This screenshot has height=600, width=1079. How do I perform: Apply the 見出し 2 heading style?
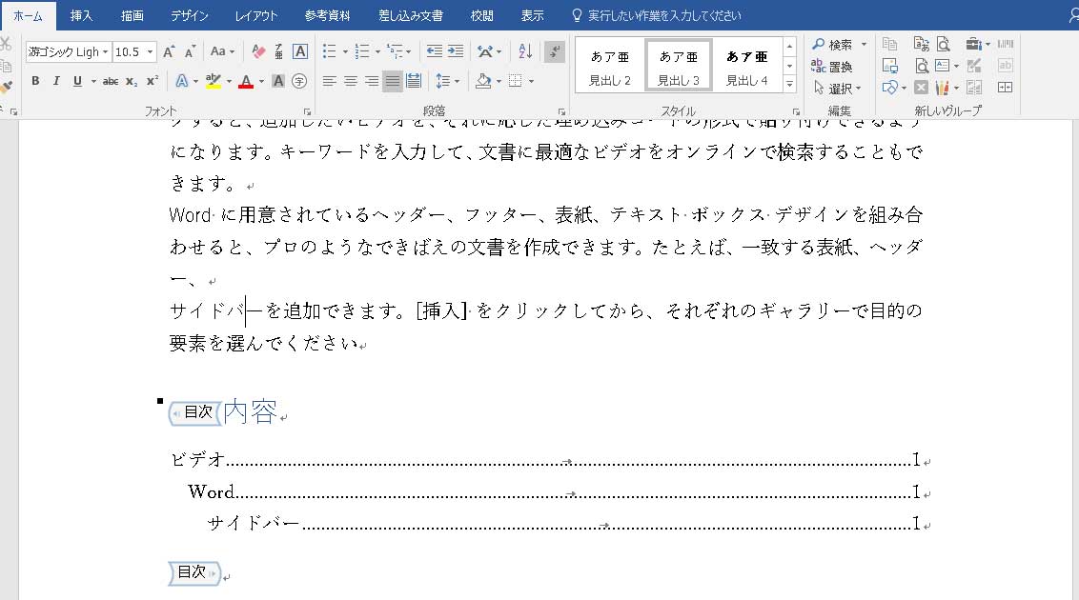point(610,67)
